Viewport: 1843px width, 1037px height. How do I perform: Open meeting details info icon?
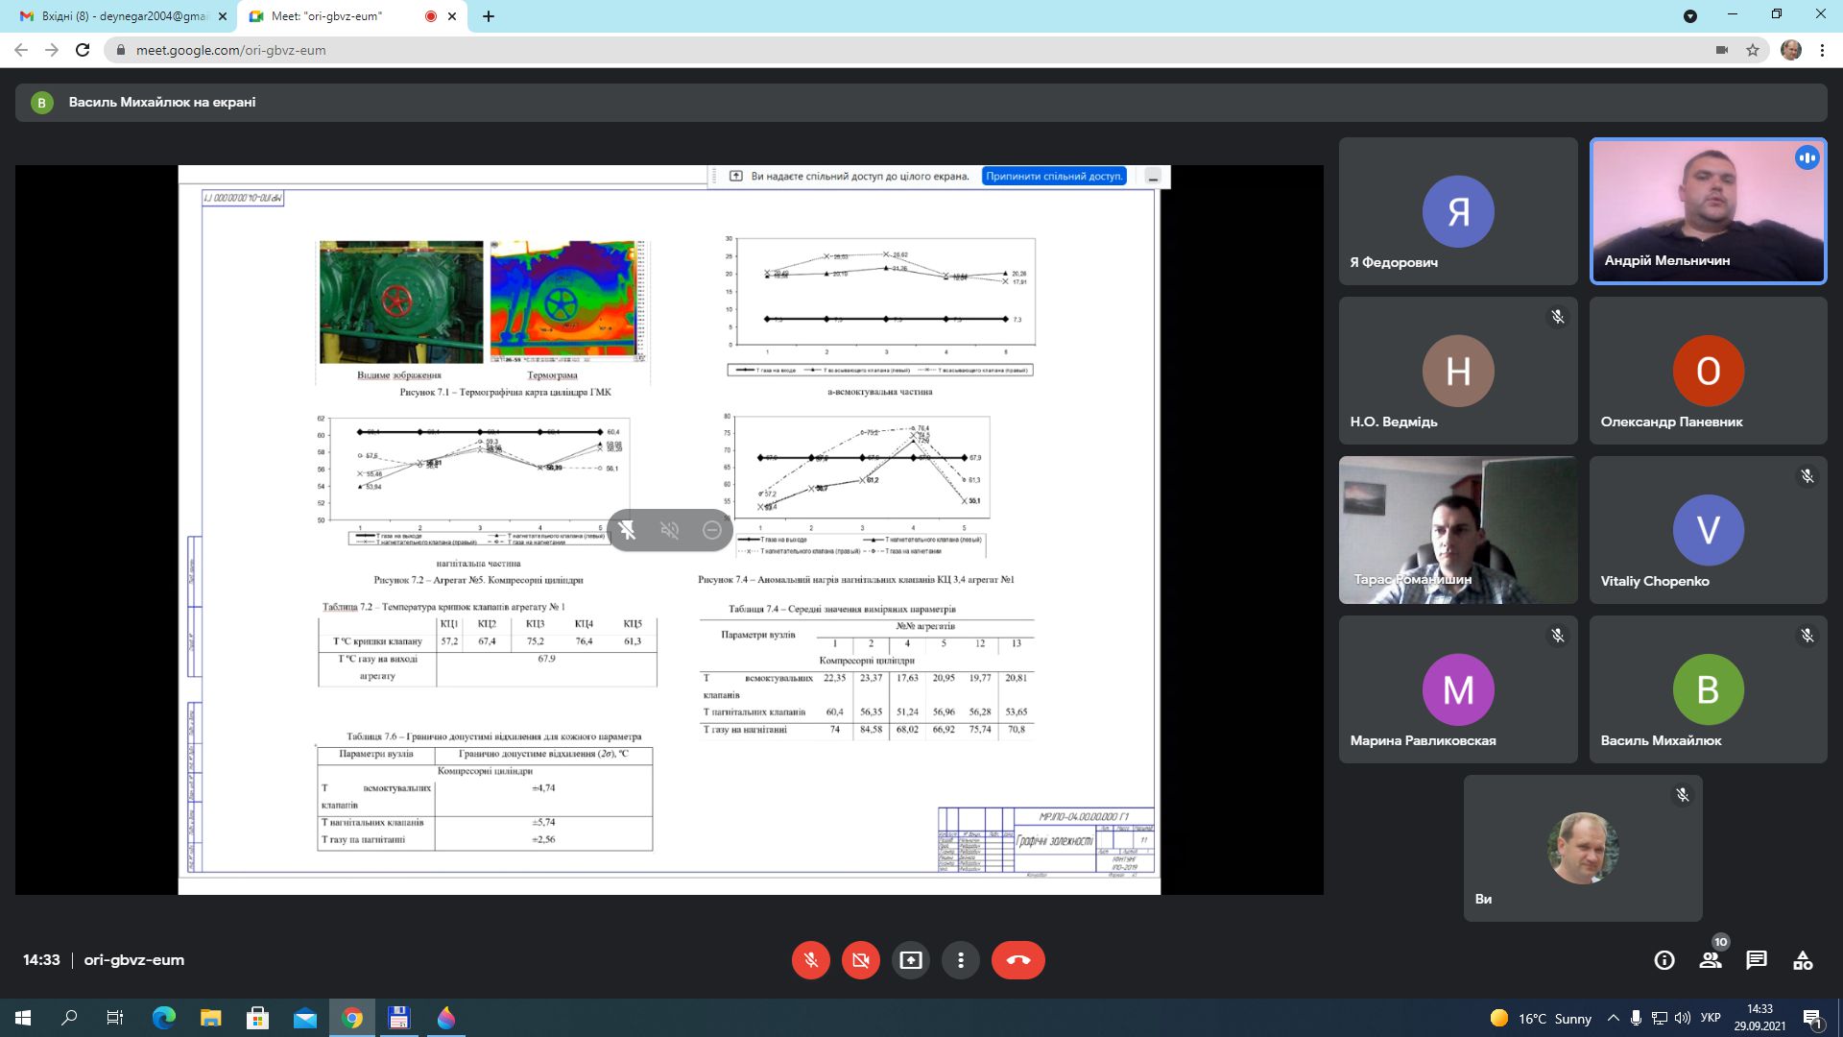1664,960
